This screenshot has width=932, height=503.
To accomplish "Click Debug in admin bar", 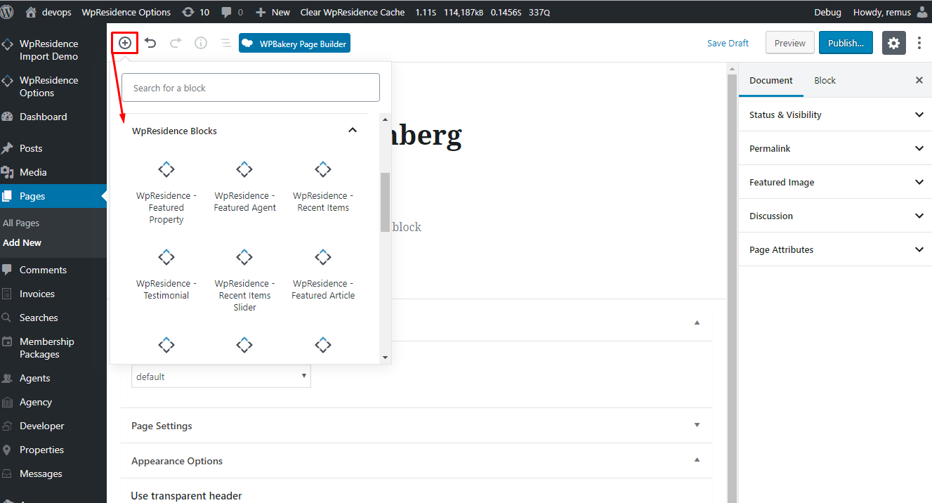I will point(827,12).
